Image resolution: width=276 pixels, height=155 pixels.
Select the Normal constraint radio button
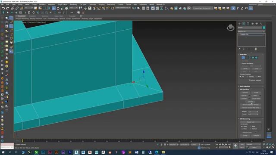(x=251, y=129)
